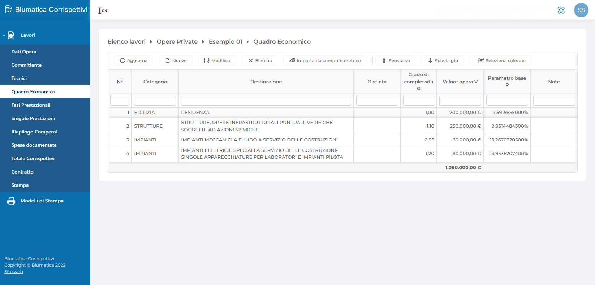Viewport: 595px width, 285px height.
Task: Sort by Valore opera V header
Action: pos(460,82)
